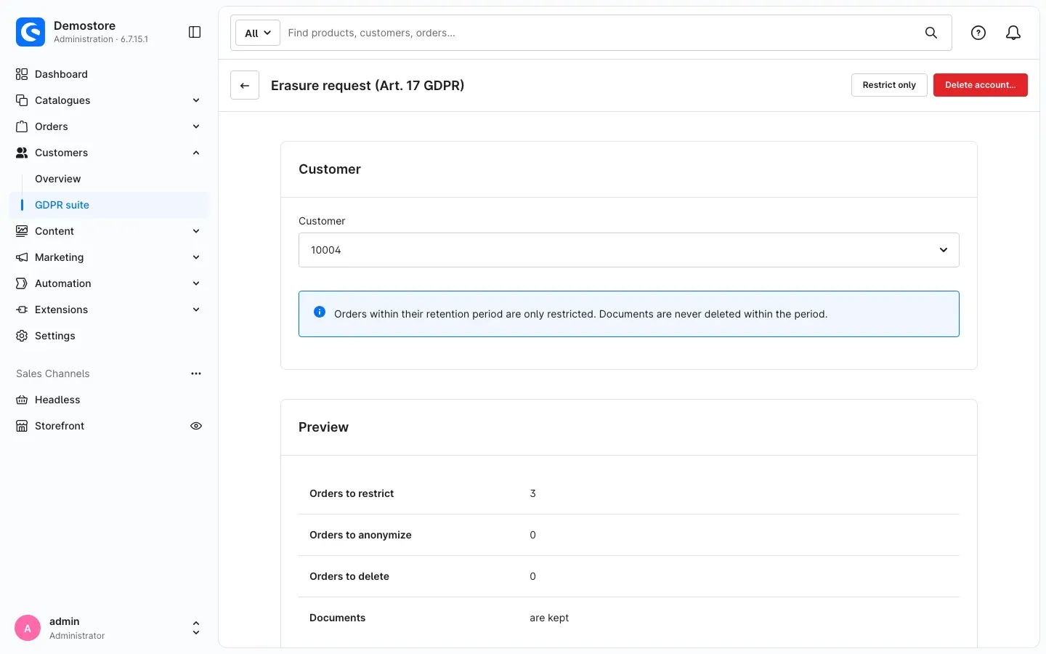Open the Headless sales channel link
The image size is (1046, 654).
57,400
